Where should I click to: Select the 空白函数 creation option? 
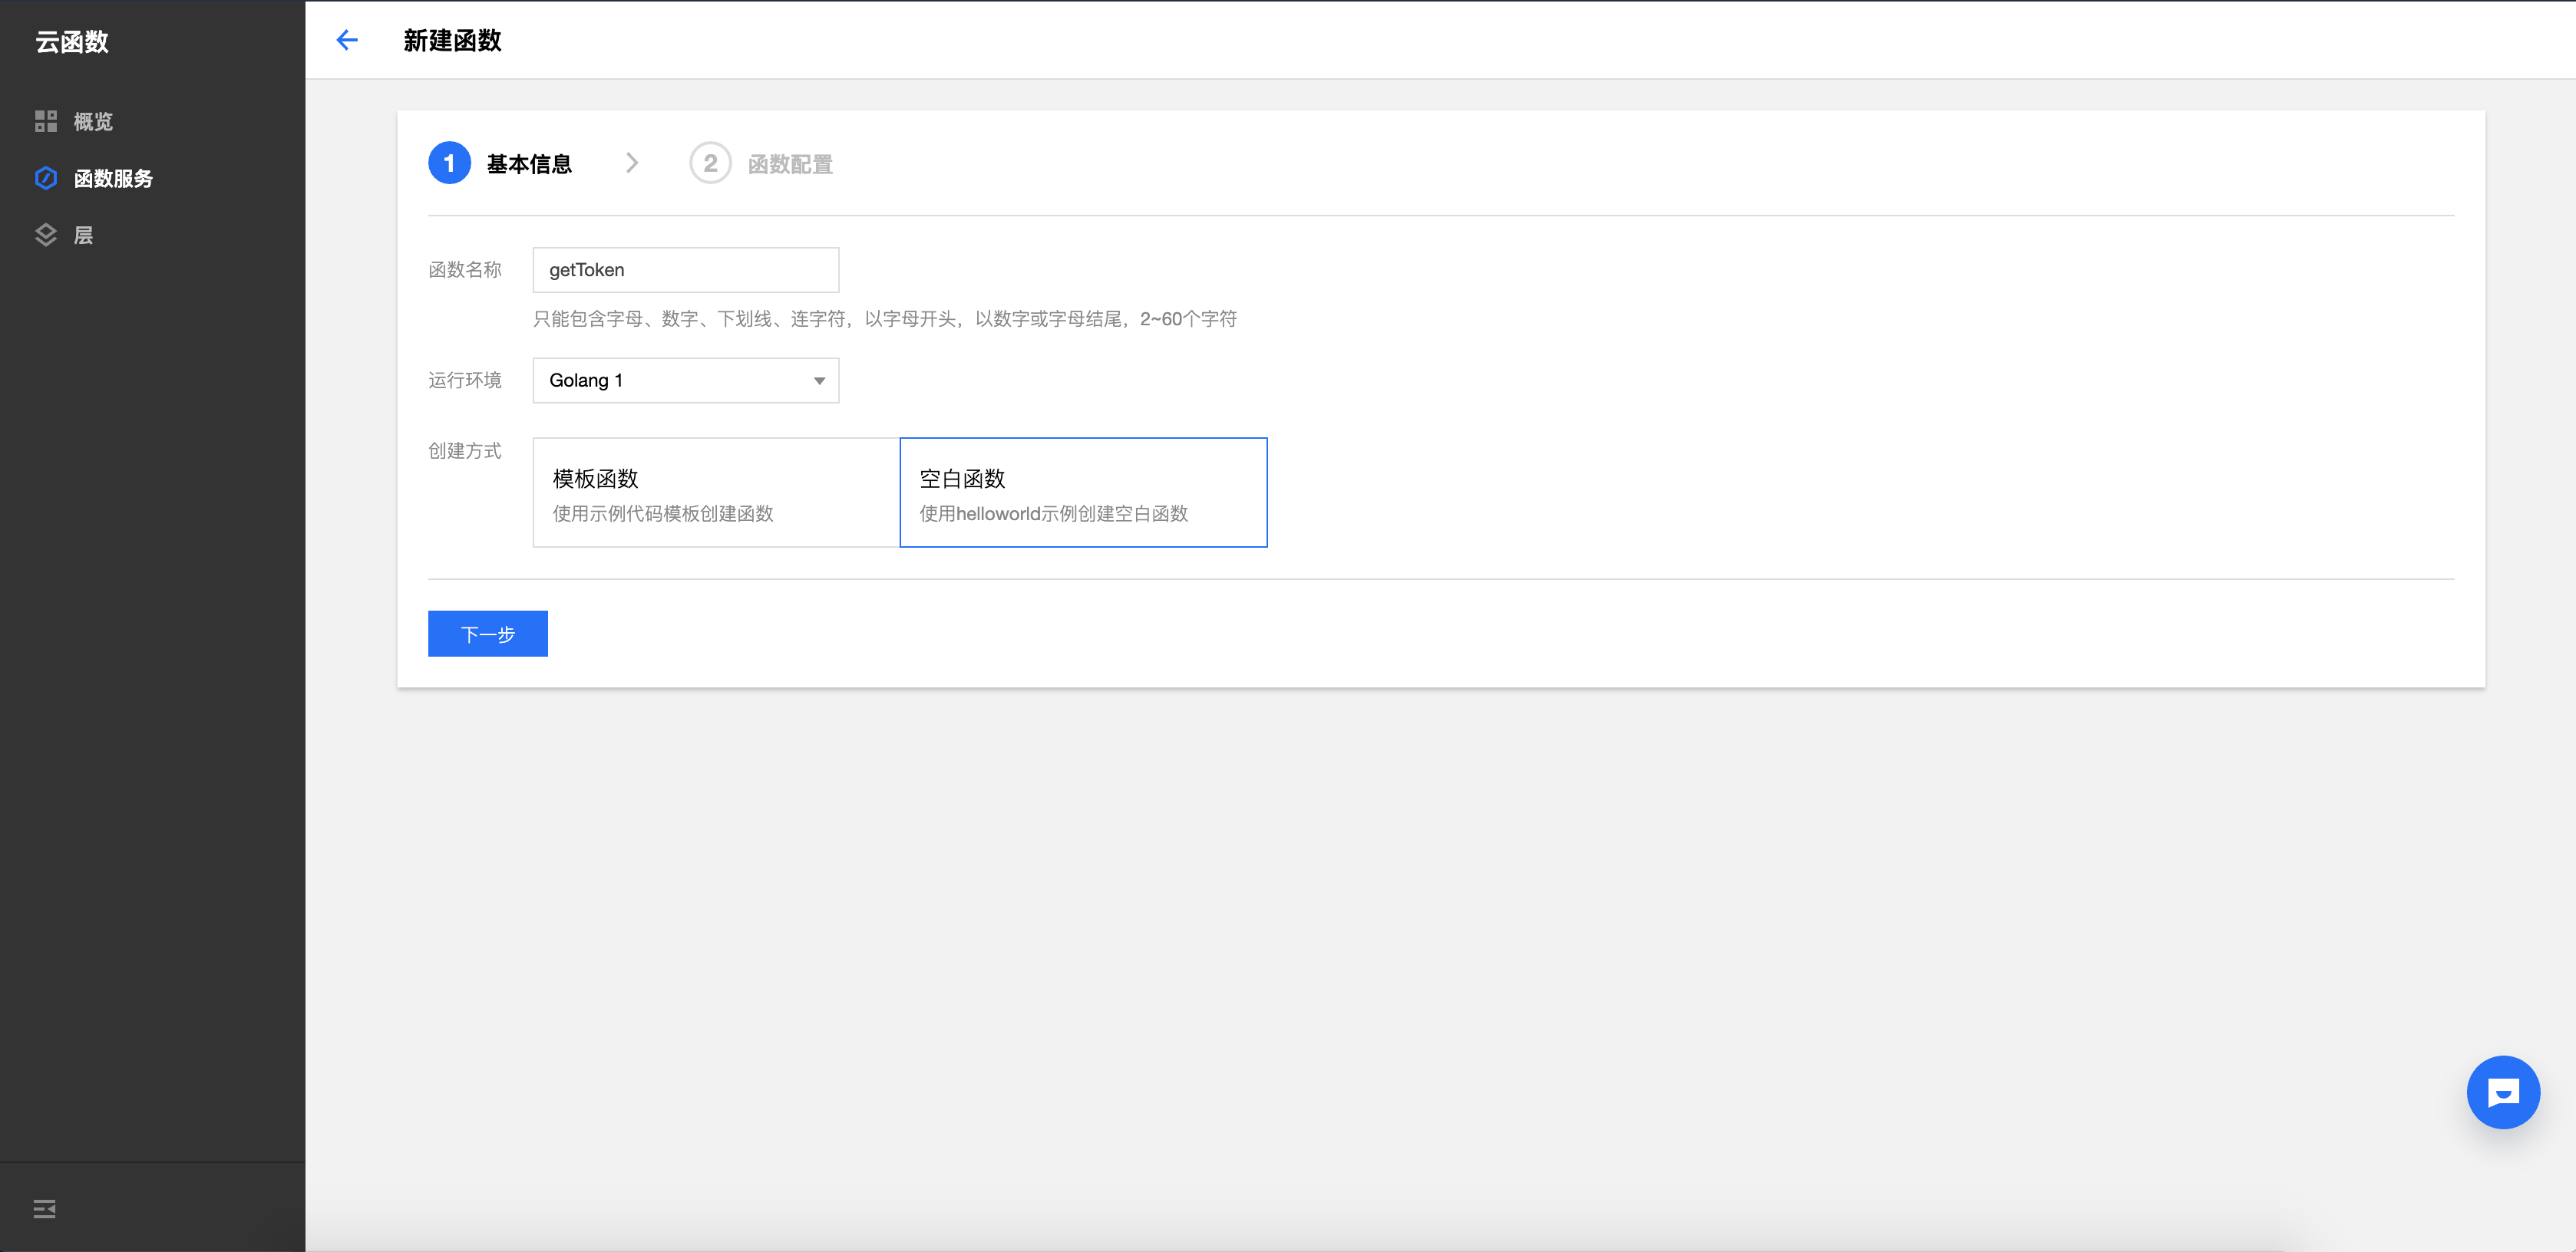1083,492
